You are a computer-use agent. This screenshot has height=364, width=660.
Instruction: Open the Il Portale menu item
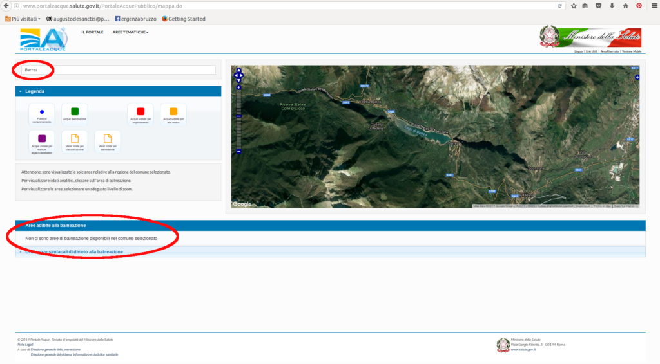tap(92, 32)
